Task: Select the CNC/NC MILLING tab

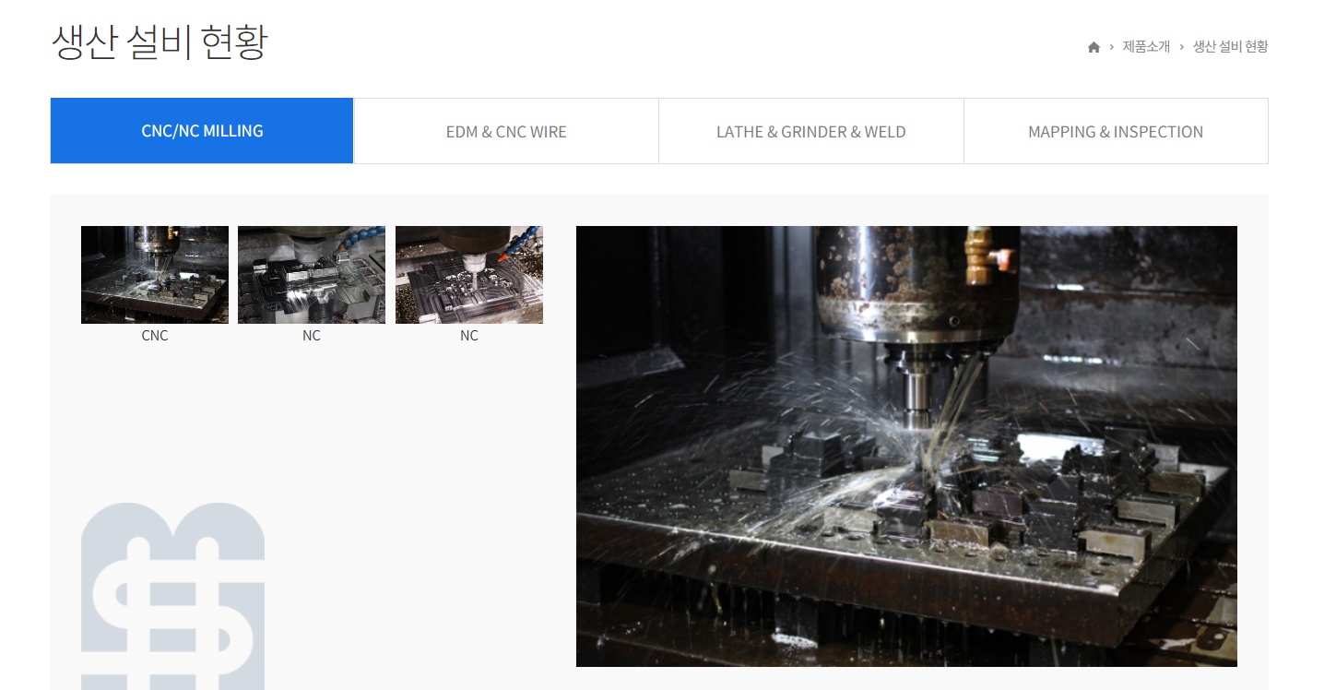Action: pos(202,131)
